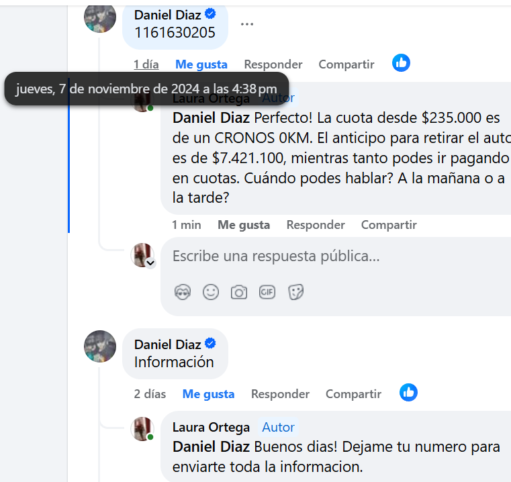Open Laura Ortega profile name link
511x482 pixels.
coord(211,427)
